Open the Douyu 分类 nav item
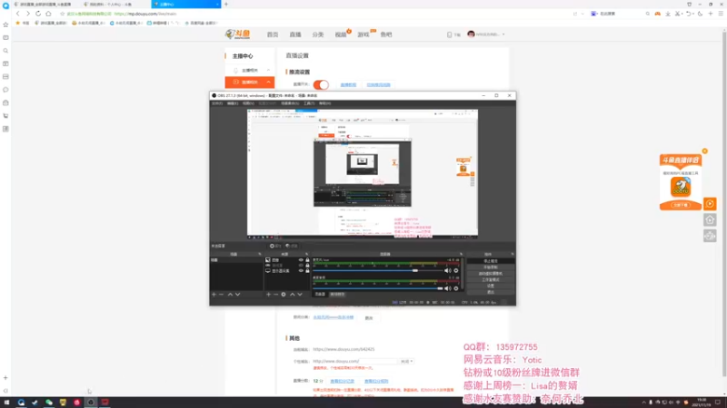The height and width of the screenshot is (408, 727). 317,34
